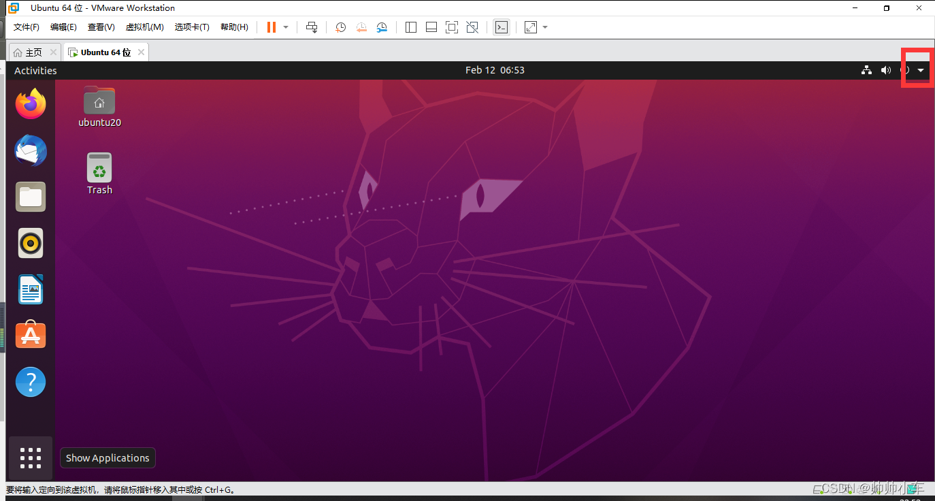Viewport: 935px width, 501px height.
Task: Click the send Ctrl+Alt+Del toolbar icon
Action: [312, 27]
